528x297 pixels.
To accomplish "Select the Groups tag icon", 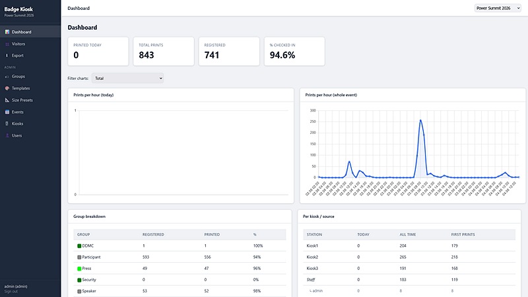I will click(x=7, y=77).
